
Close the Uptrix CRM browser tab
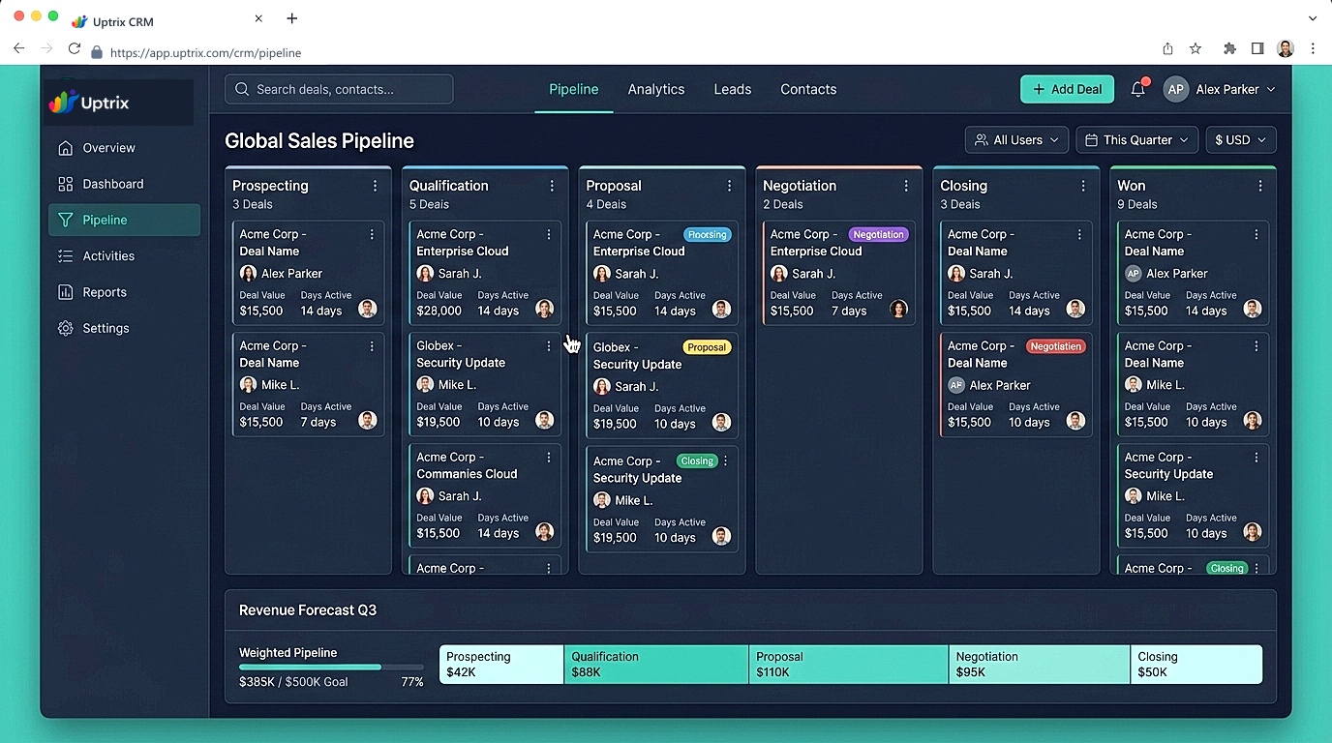click(x=258, y=18)
